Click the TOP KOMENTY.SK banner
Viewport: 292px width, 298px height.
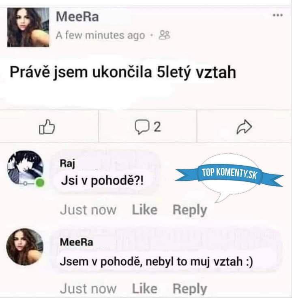pos(230,175)
